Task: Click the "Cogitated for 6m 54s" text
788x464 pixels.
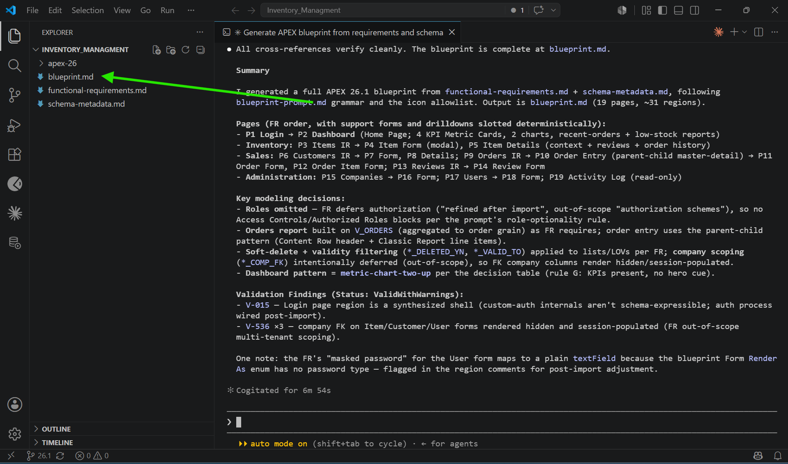Action: 283,391
